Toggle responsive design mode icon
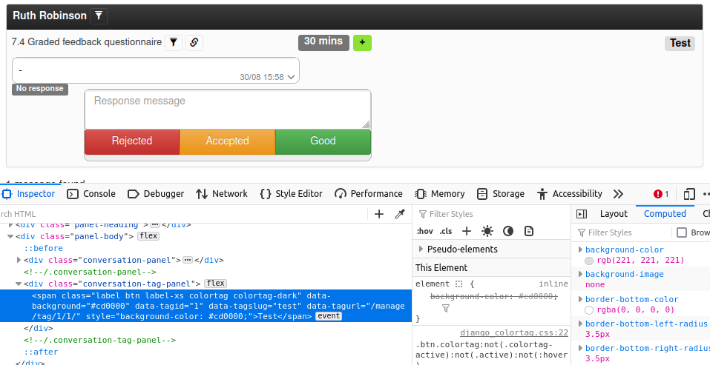 point(689,194)
